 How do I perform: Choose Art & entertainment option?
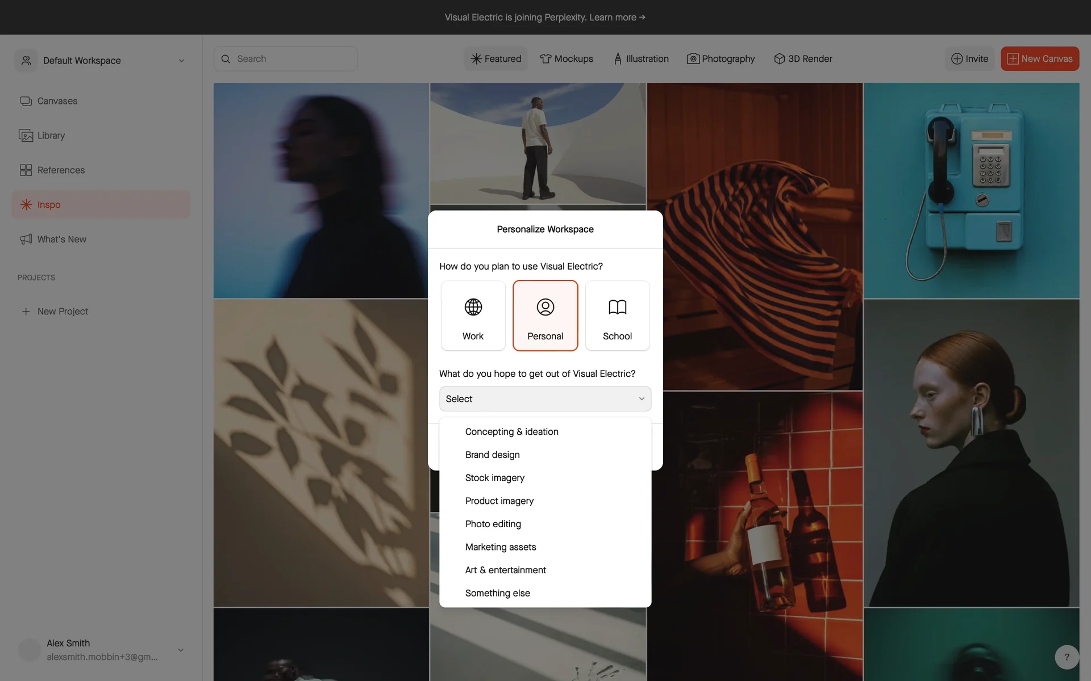[x=505, y=570]
